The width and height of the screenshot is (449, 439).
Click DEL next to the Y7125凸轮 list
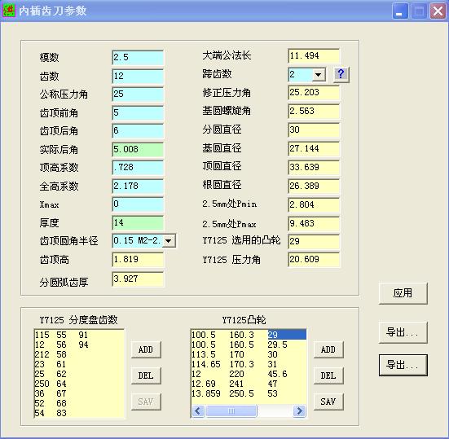tap(328, 375)
